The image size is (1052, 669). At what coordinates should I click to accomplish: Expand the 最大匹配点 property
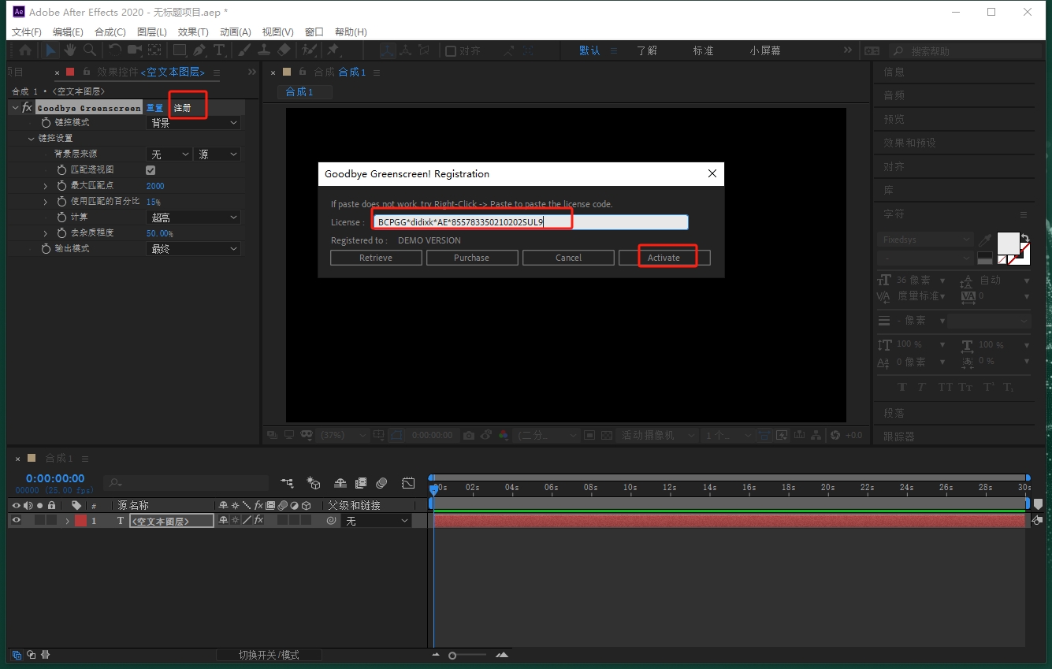click(x=46, y=186)
